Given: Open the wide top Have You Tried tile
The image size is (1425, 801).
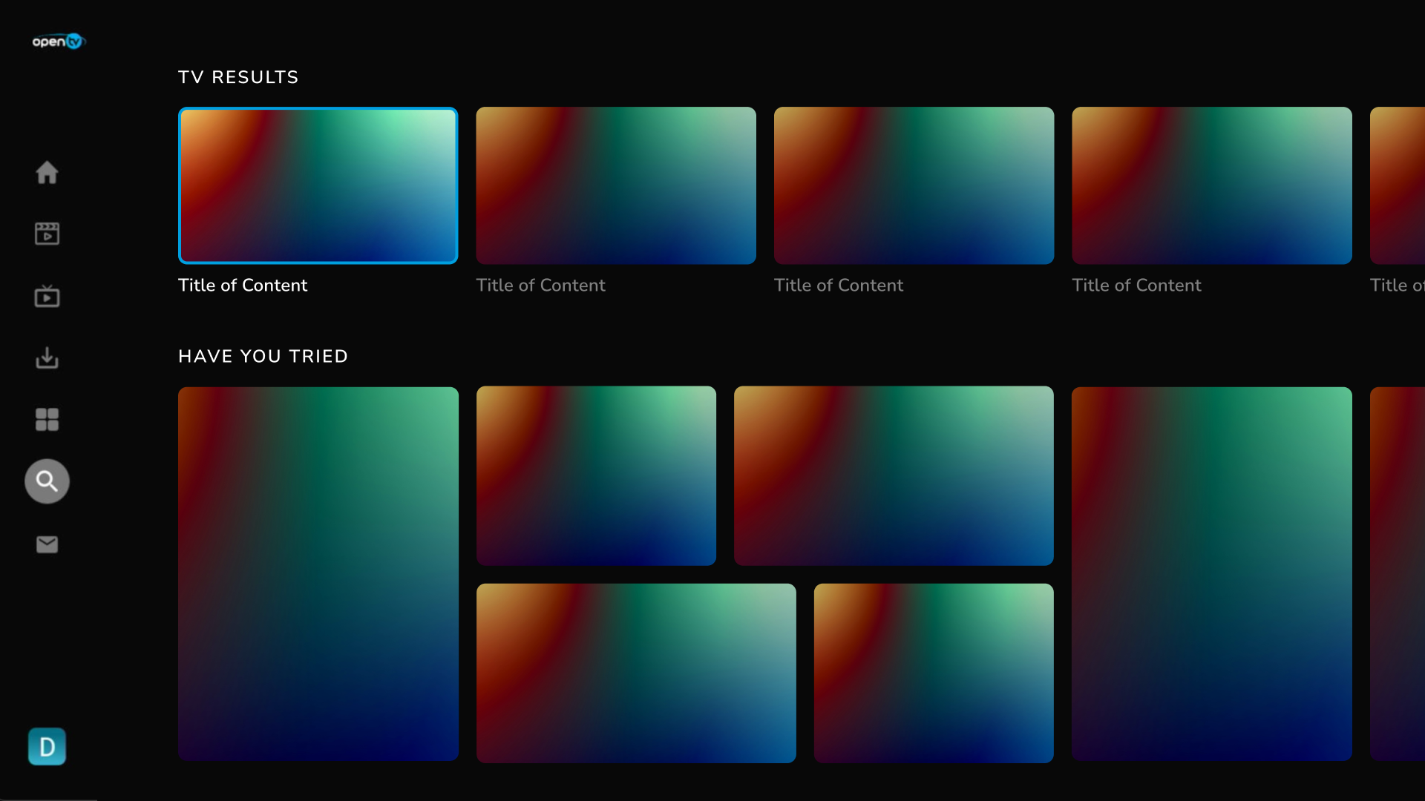Looking at the screenshot, I should 894,475.
